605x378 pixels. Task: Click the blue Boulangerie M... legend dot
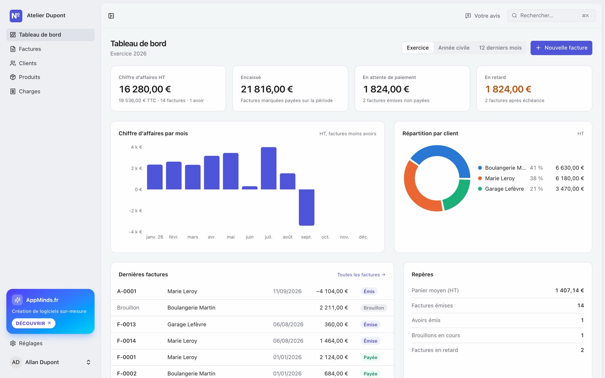coord(480,168)
